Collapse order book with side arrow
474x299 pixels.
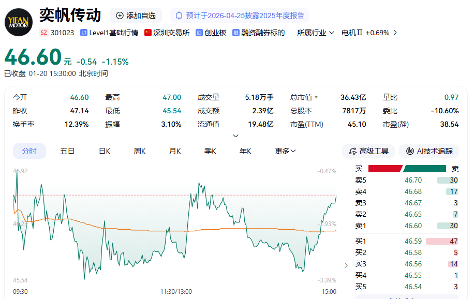(x=346, y=265)
